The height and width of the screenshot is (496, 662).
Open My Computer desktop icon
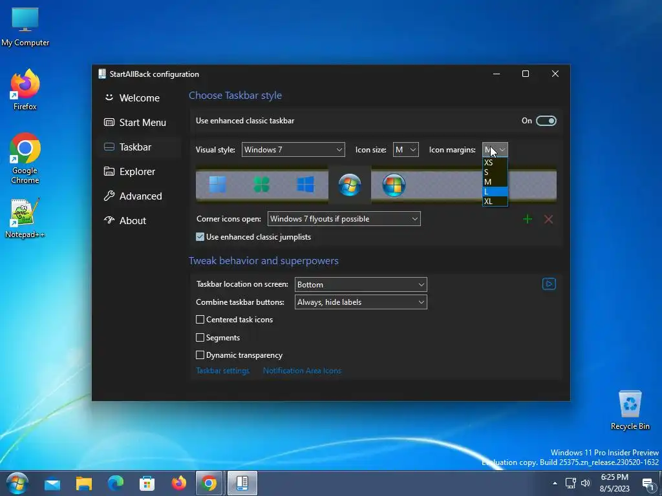(x=25, y=27)
